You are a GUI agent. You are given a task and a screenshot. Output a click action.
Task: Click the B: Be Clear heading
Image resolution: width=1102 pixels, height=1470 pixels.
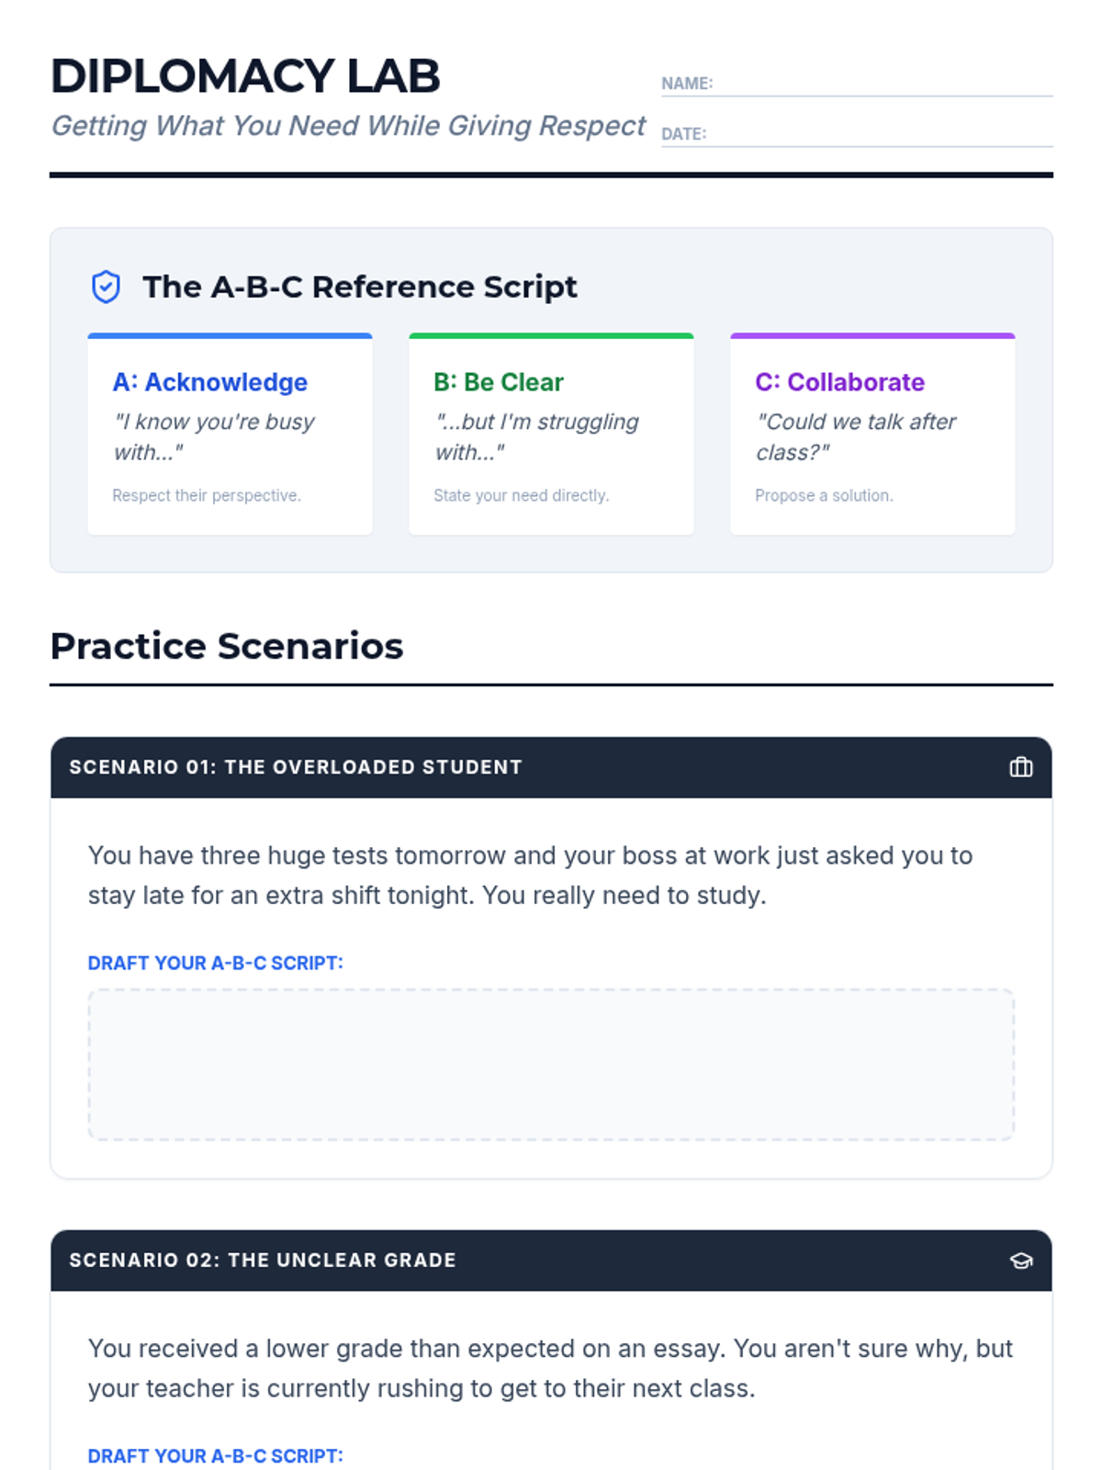point(499,382)
